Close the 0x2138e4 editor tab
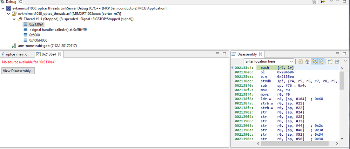This screenshot has width=350, height=149. (x=60, y=54)
